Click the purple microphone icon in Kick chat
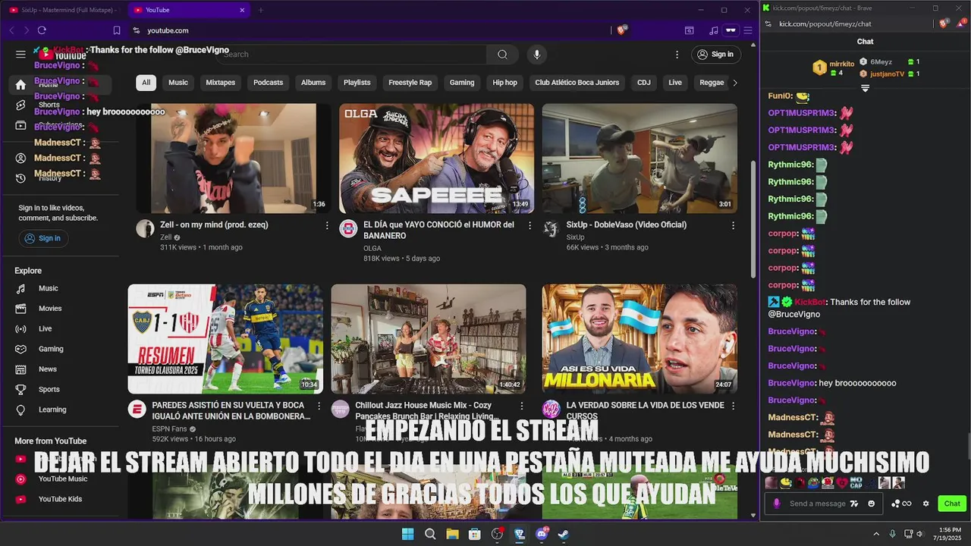The height and width of the screenshot is (546, 971). coord(776,504)
